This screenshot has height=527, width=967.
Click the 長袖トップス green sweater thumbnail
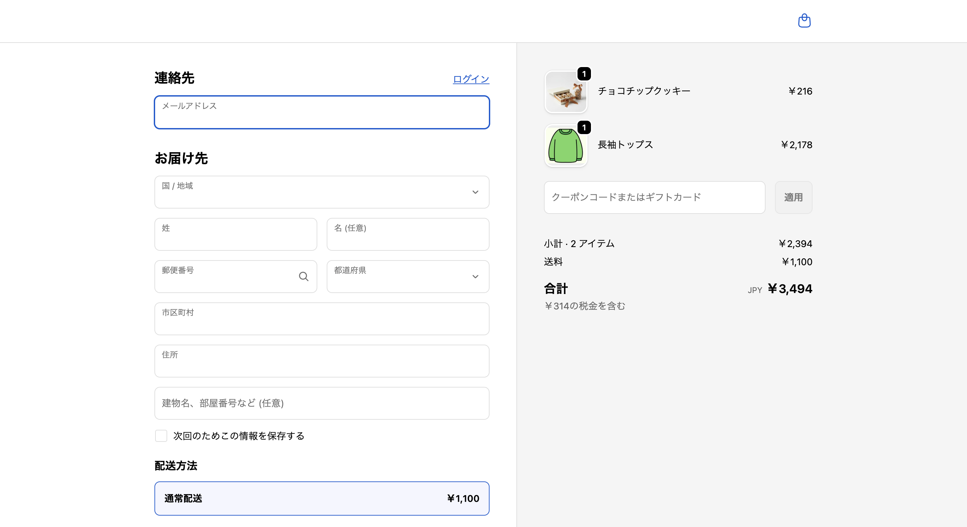pos(566,145)
